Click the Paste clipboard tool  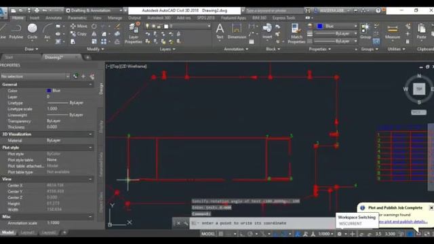(421, 31)
